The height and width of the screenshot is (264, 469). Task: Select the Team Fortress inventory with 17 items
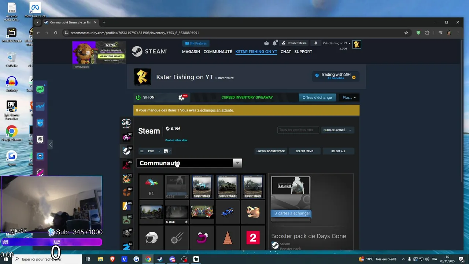[x=126, y=192]
